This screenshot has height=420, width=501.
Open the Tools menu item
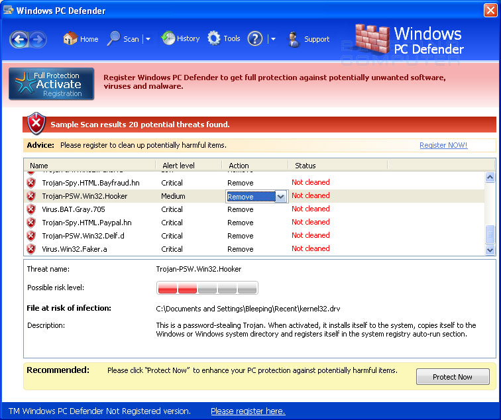232,38
